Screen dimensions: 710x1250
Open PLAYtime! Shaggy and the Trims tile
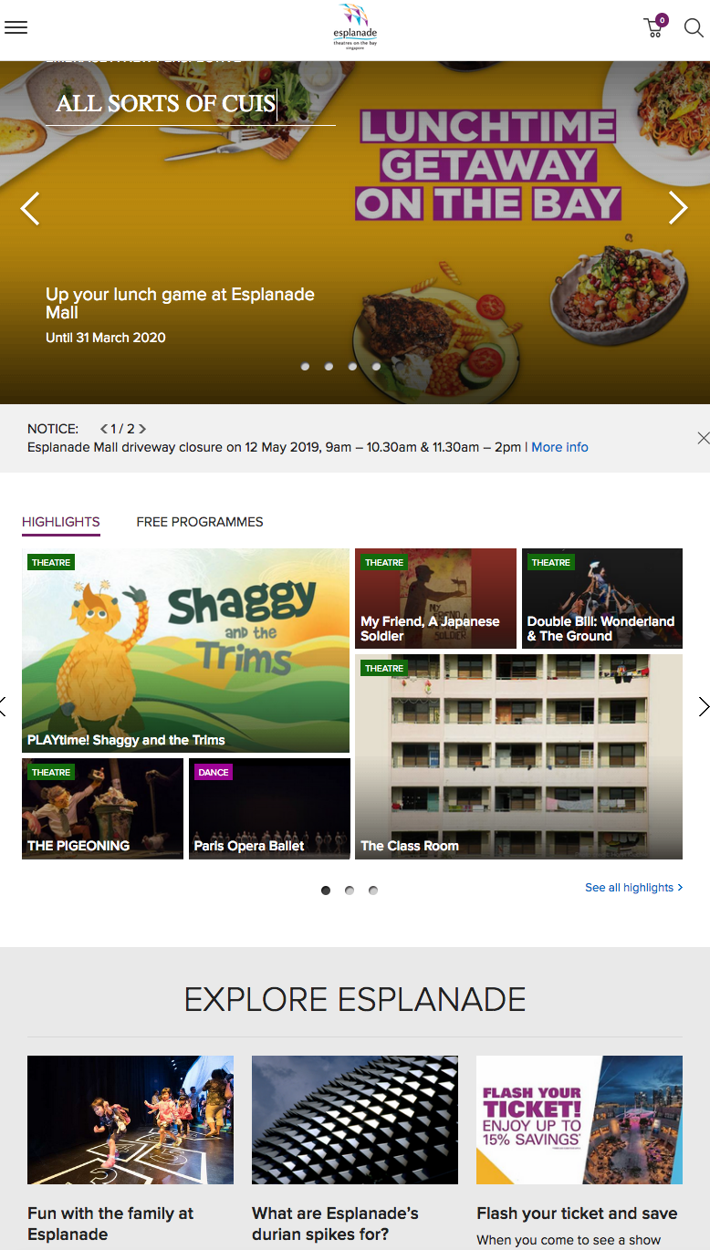185,651
